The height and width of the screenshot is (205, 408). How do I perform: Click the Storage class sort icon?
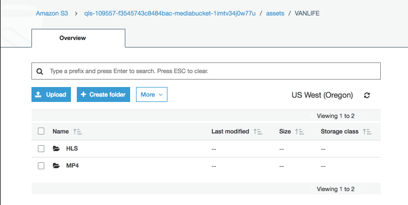(367, 131)
